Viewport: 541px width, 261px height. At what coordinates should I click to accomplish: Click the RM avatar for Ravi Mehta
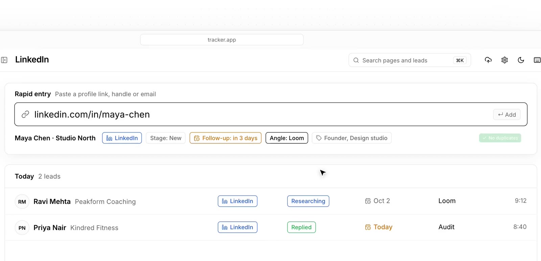(22, 202)
